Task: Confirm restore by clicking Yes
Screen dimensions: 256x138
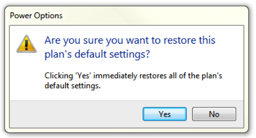Action: 164,114
